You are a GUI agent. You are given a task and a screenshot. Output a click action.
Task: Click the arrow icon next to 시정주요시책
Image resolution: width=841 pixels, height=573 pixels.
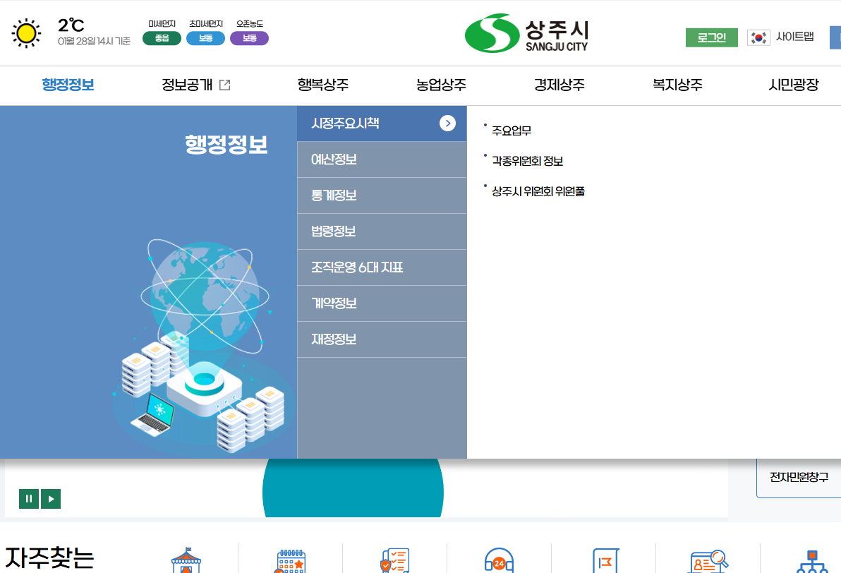tap(447, 123)
